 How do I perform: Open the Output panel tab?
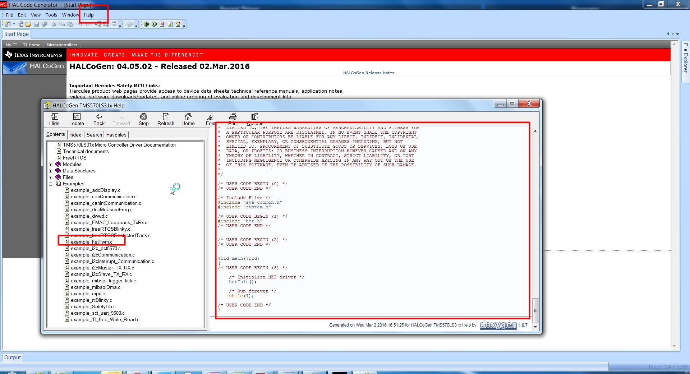(x=13, y=357)
